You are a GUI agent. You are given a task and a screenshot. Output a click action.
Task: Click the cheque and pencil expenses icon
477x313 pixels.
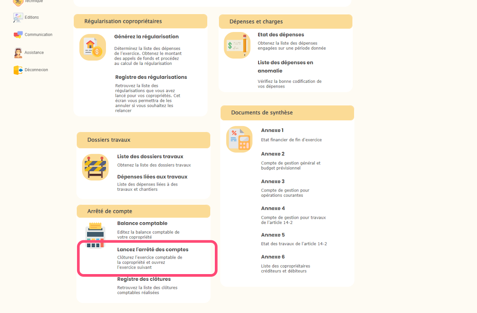(x=237, y=45)
